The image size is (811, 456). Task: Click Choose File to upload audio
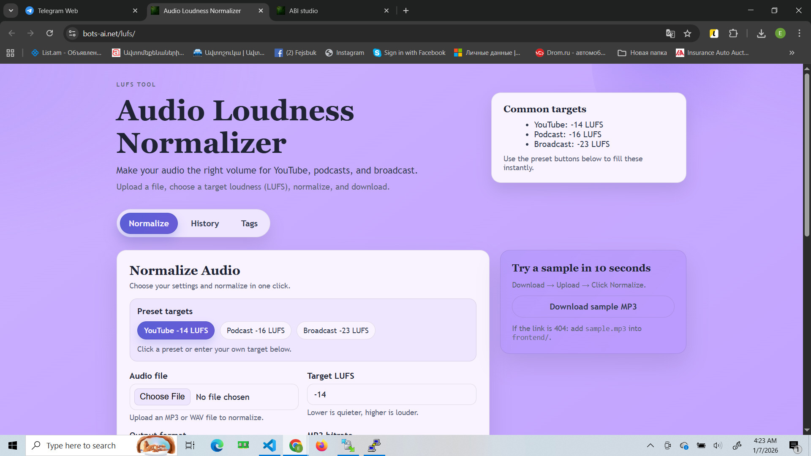click(x=162, y=396)
